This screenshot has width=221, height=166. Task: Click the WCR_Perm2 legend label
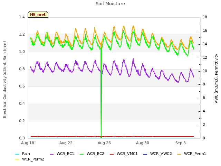[33, 159]
